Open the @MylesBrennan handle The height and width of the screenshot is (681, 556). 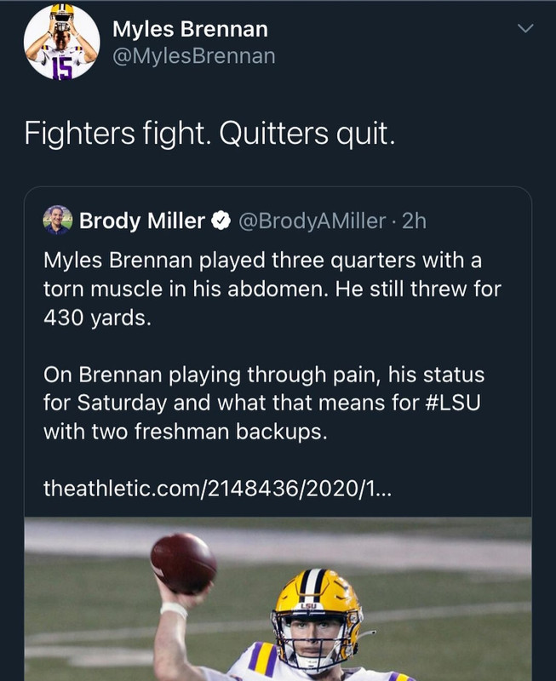pyautogui.click(x=193, y=56)
